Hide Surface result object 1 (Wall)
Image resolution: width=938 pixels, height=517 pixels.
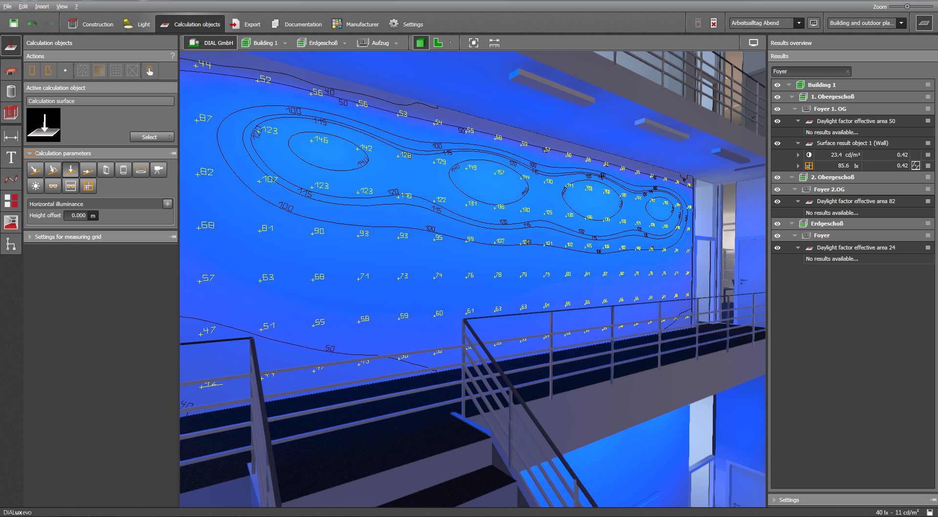777,144
